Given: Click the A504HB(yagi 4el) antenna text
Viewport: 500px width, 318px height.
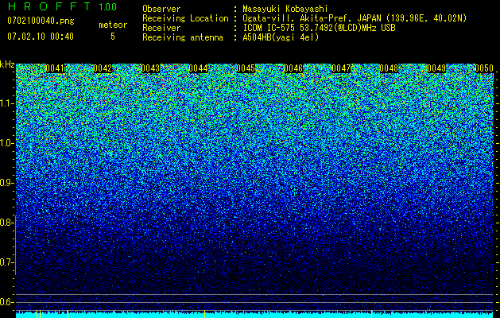Looking at the screenshot, I should 281,37.
